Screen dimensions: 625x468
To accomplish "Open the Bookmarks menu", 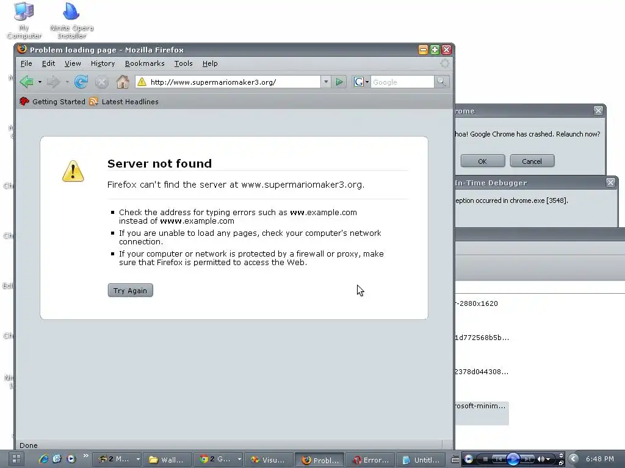I will [145, 63].
